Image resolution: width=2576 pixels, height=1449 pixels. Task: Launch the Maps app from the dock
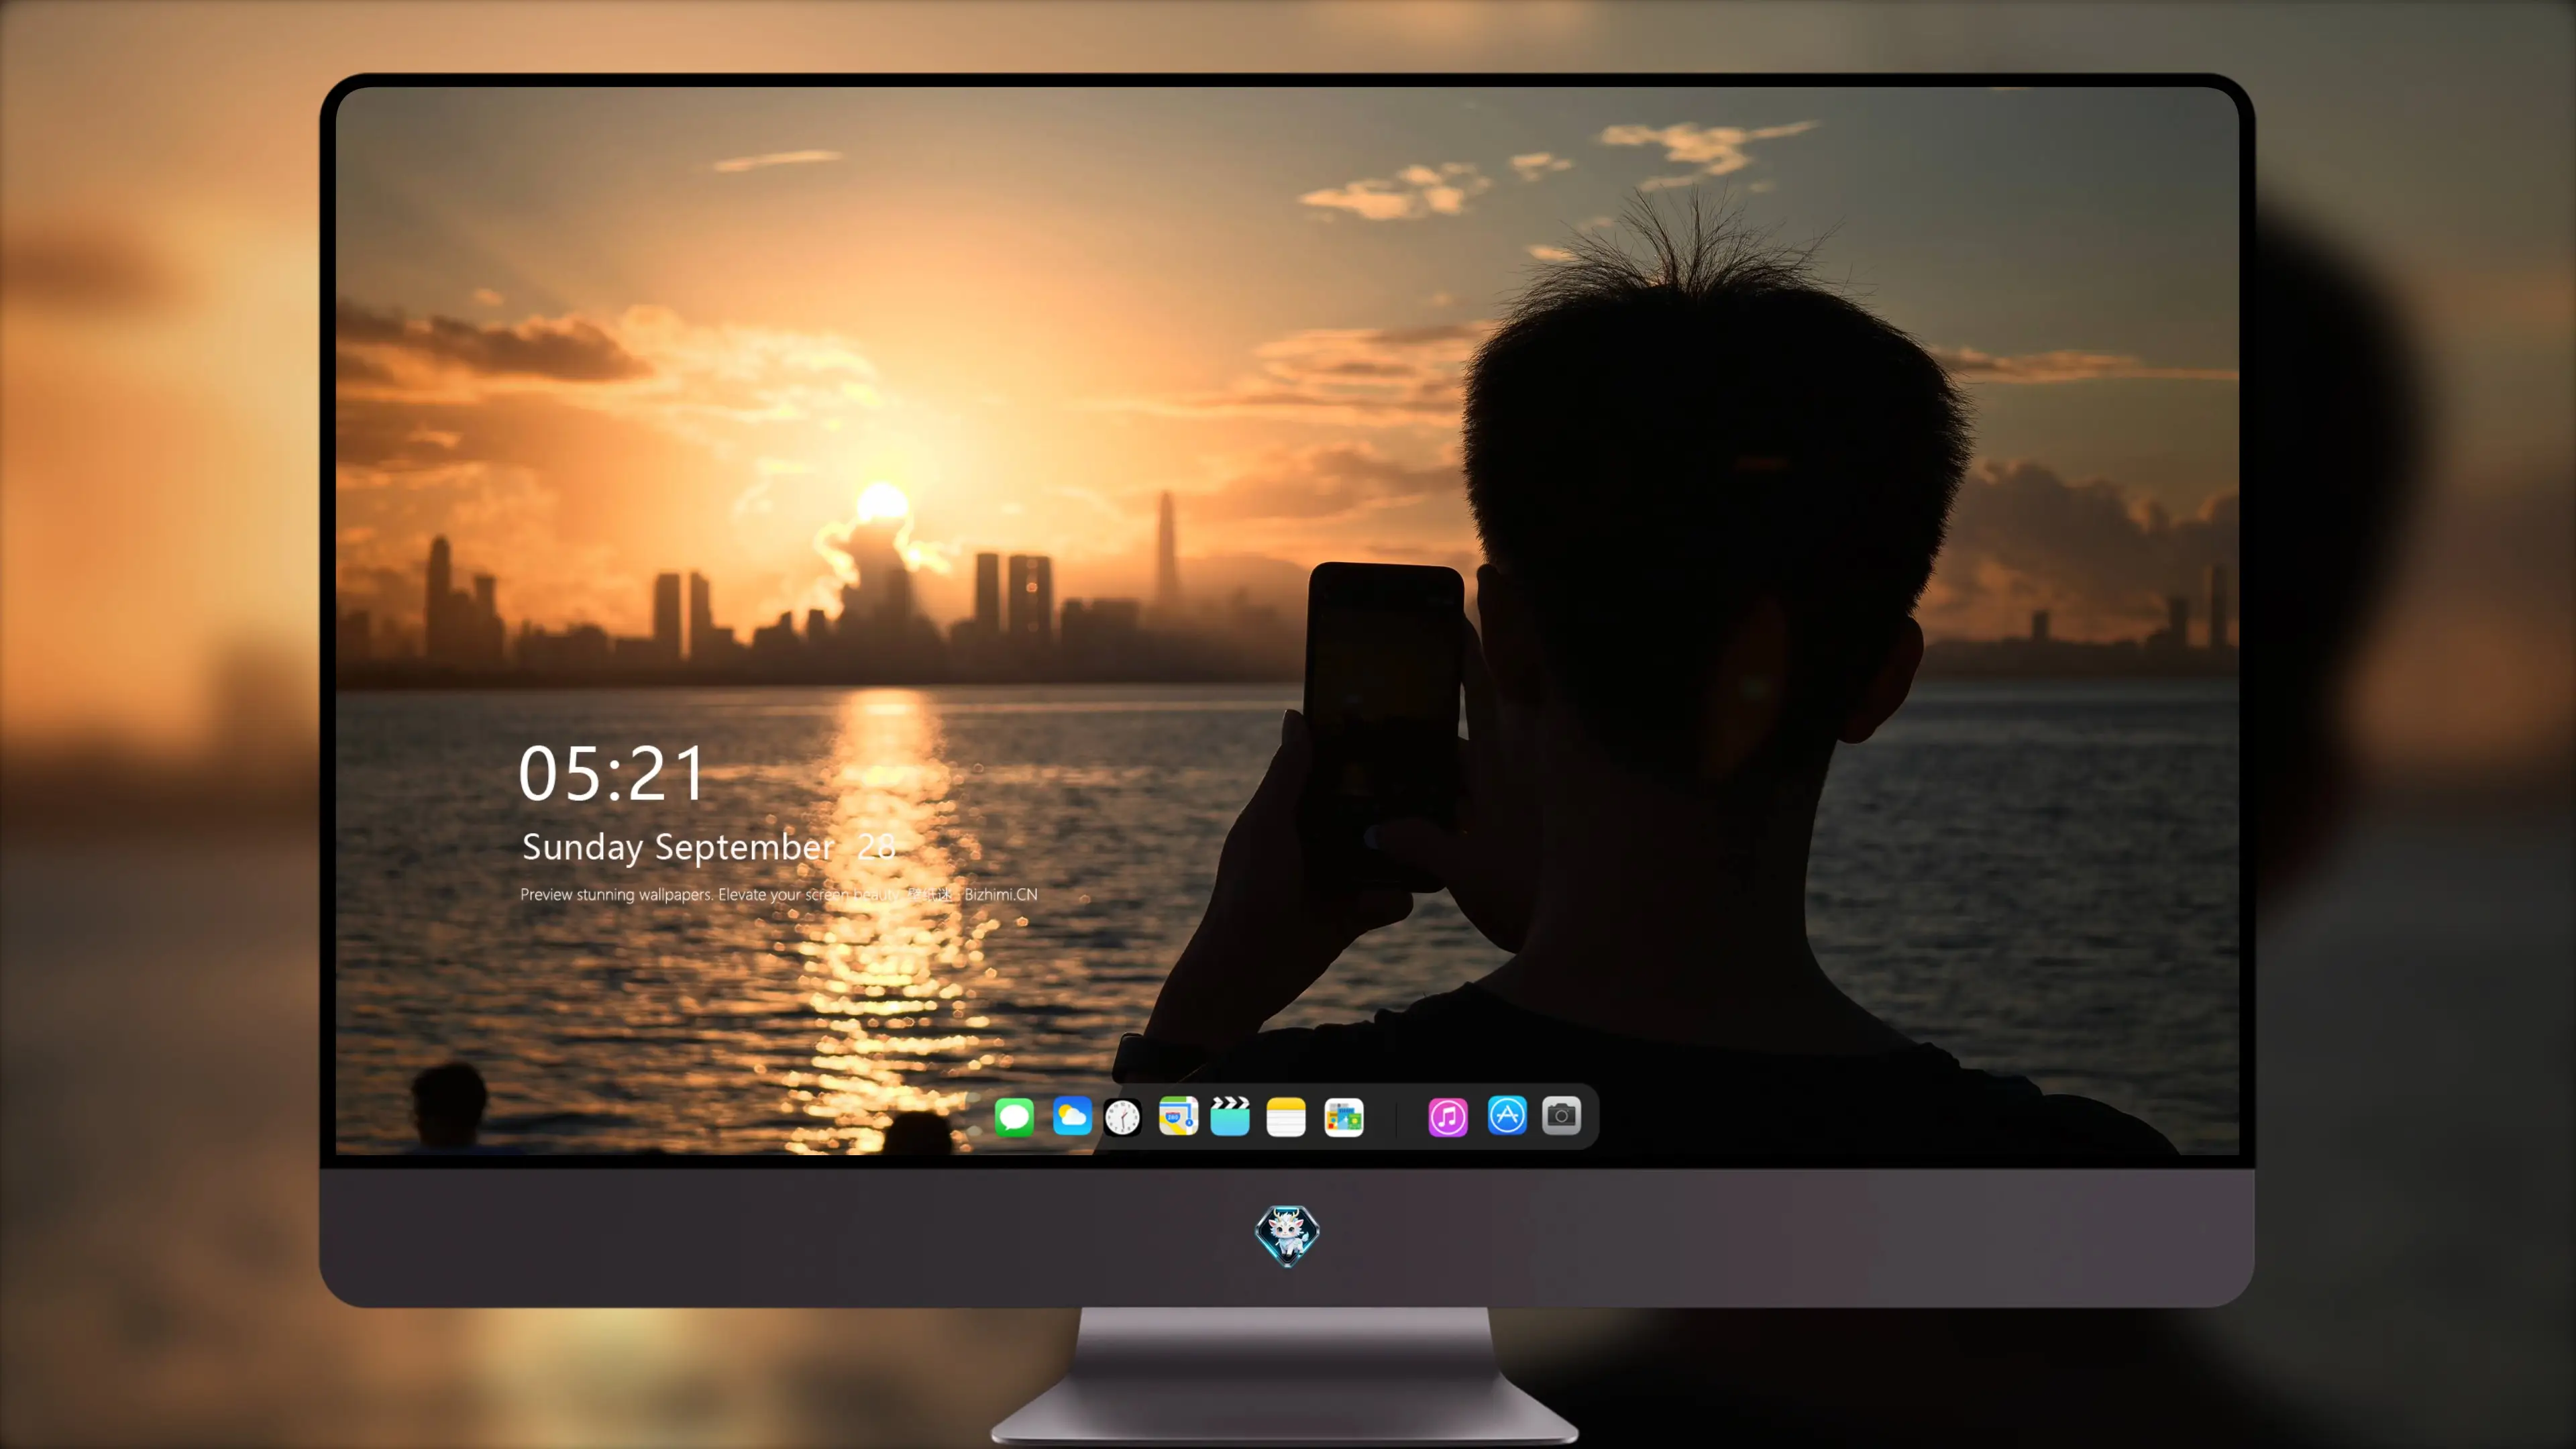(x=1178, y=1116)
